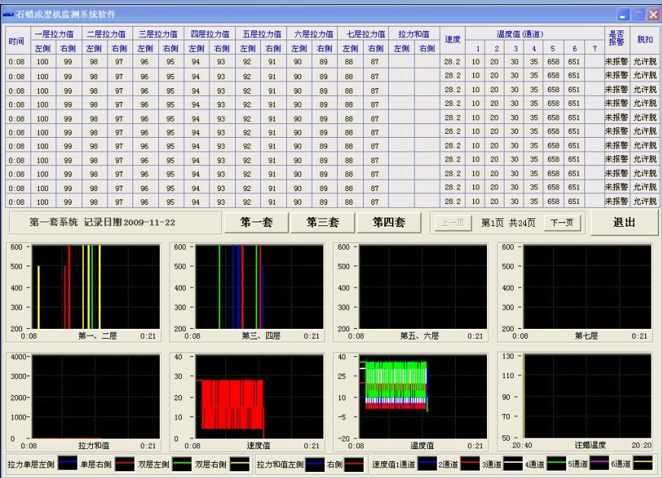Click the 第一、二层 tension chart
The image size is (662, 478).
click(x=94, y=287)
